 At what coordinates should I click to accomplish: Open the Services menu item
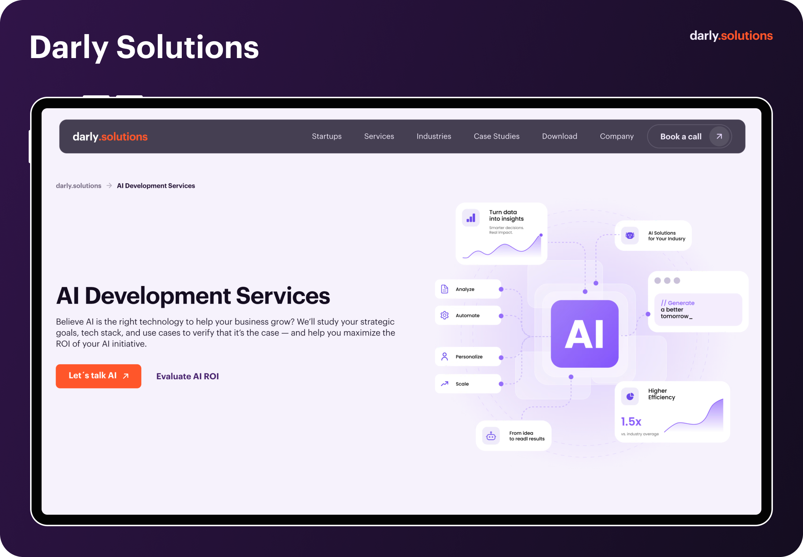pos(379,136)
